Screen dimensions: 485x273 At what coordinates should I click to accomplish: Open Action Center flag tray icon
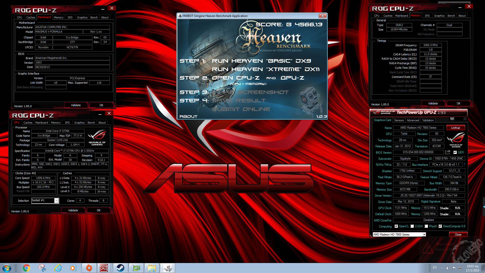point(454,268)
